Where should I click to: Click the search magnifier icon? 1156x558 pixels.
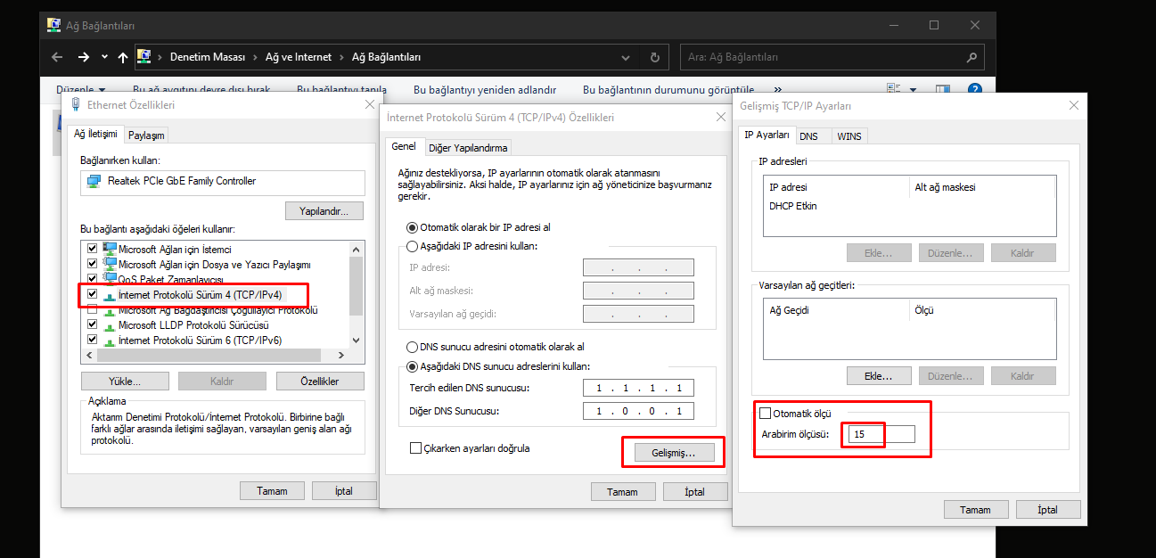point(972,57)
